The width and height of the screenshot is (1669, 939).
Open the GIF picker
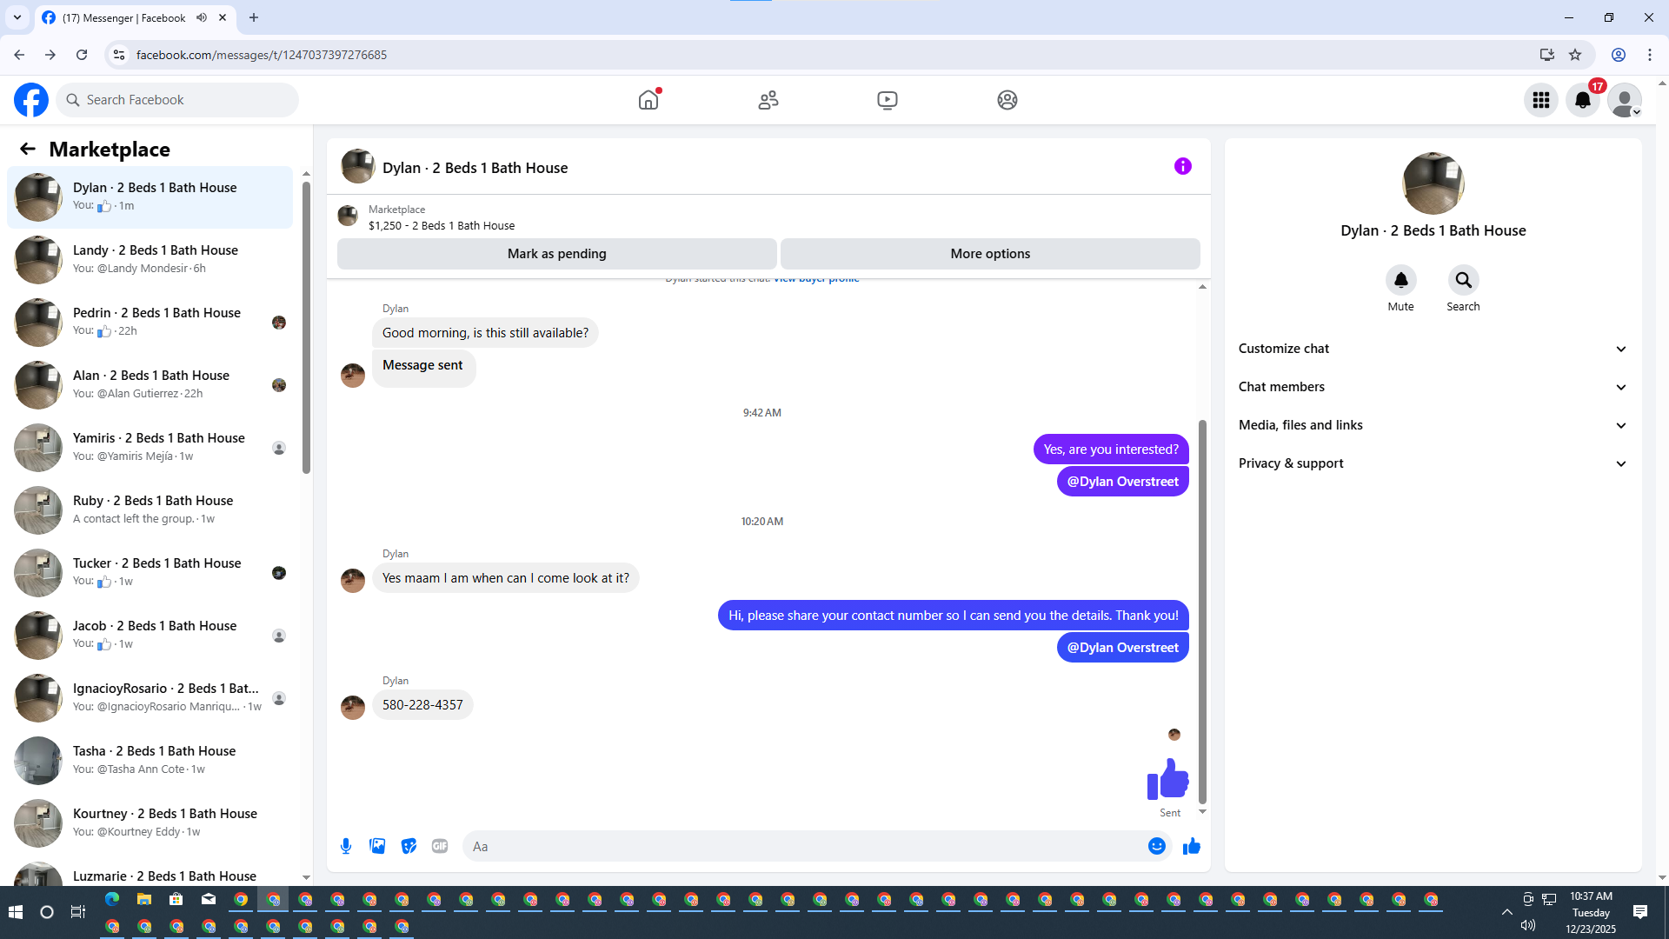click(440, 846)
